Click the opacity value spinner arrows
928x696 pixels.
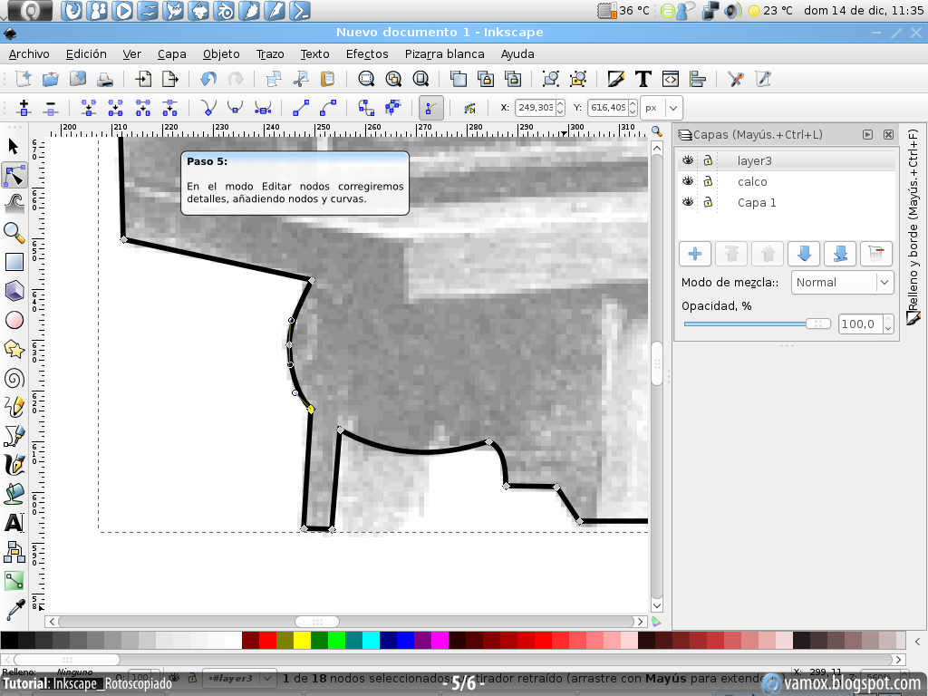(x=888, y=324)
